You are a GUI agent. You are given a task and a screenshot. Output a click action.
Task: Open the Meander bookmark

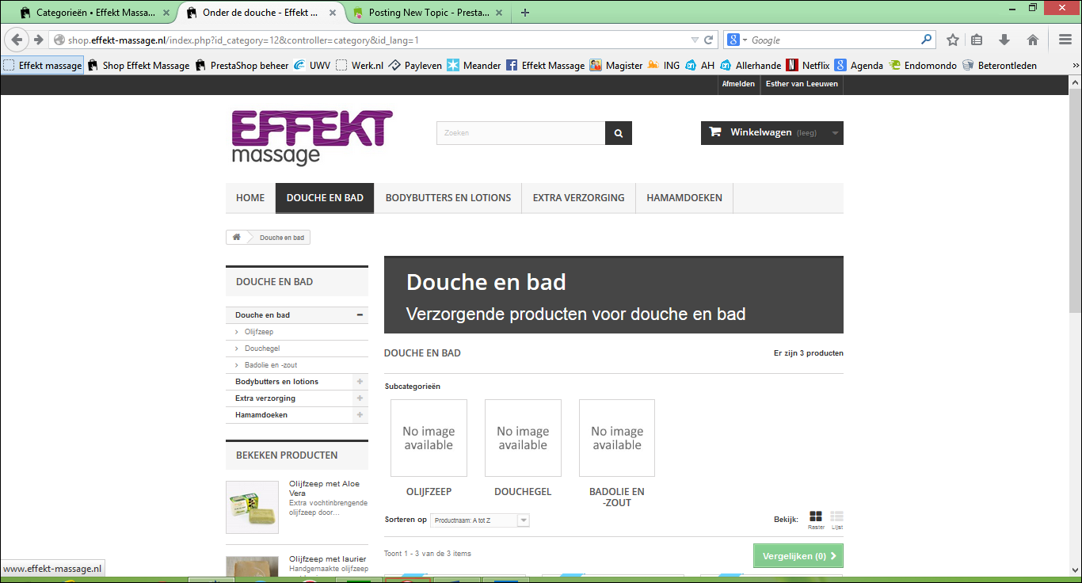pos(474,66)
